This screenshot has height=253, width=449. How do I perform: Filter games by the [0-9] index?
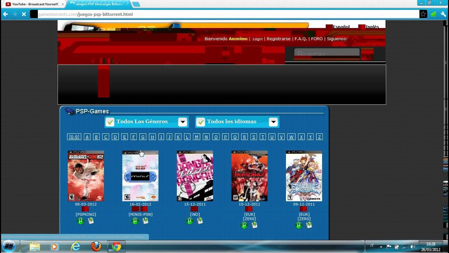tap(74, 137)
